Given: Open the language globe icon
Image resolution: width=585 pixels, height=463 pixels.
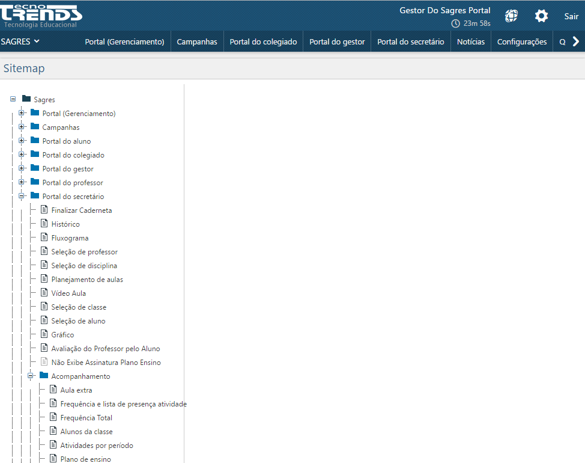Looking at the screenshot, I should (x=511, y=16).
